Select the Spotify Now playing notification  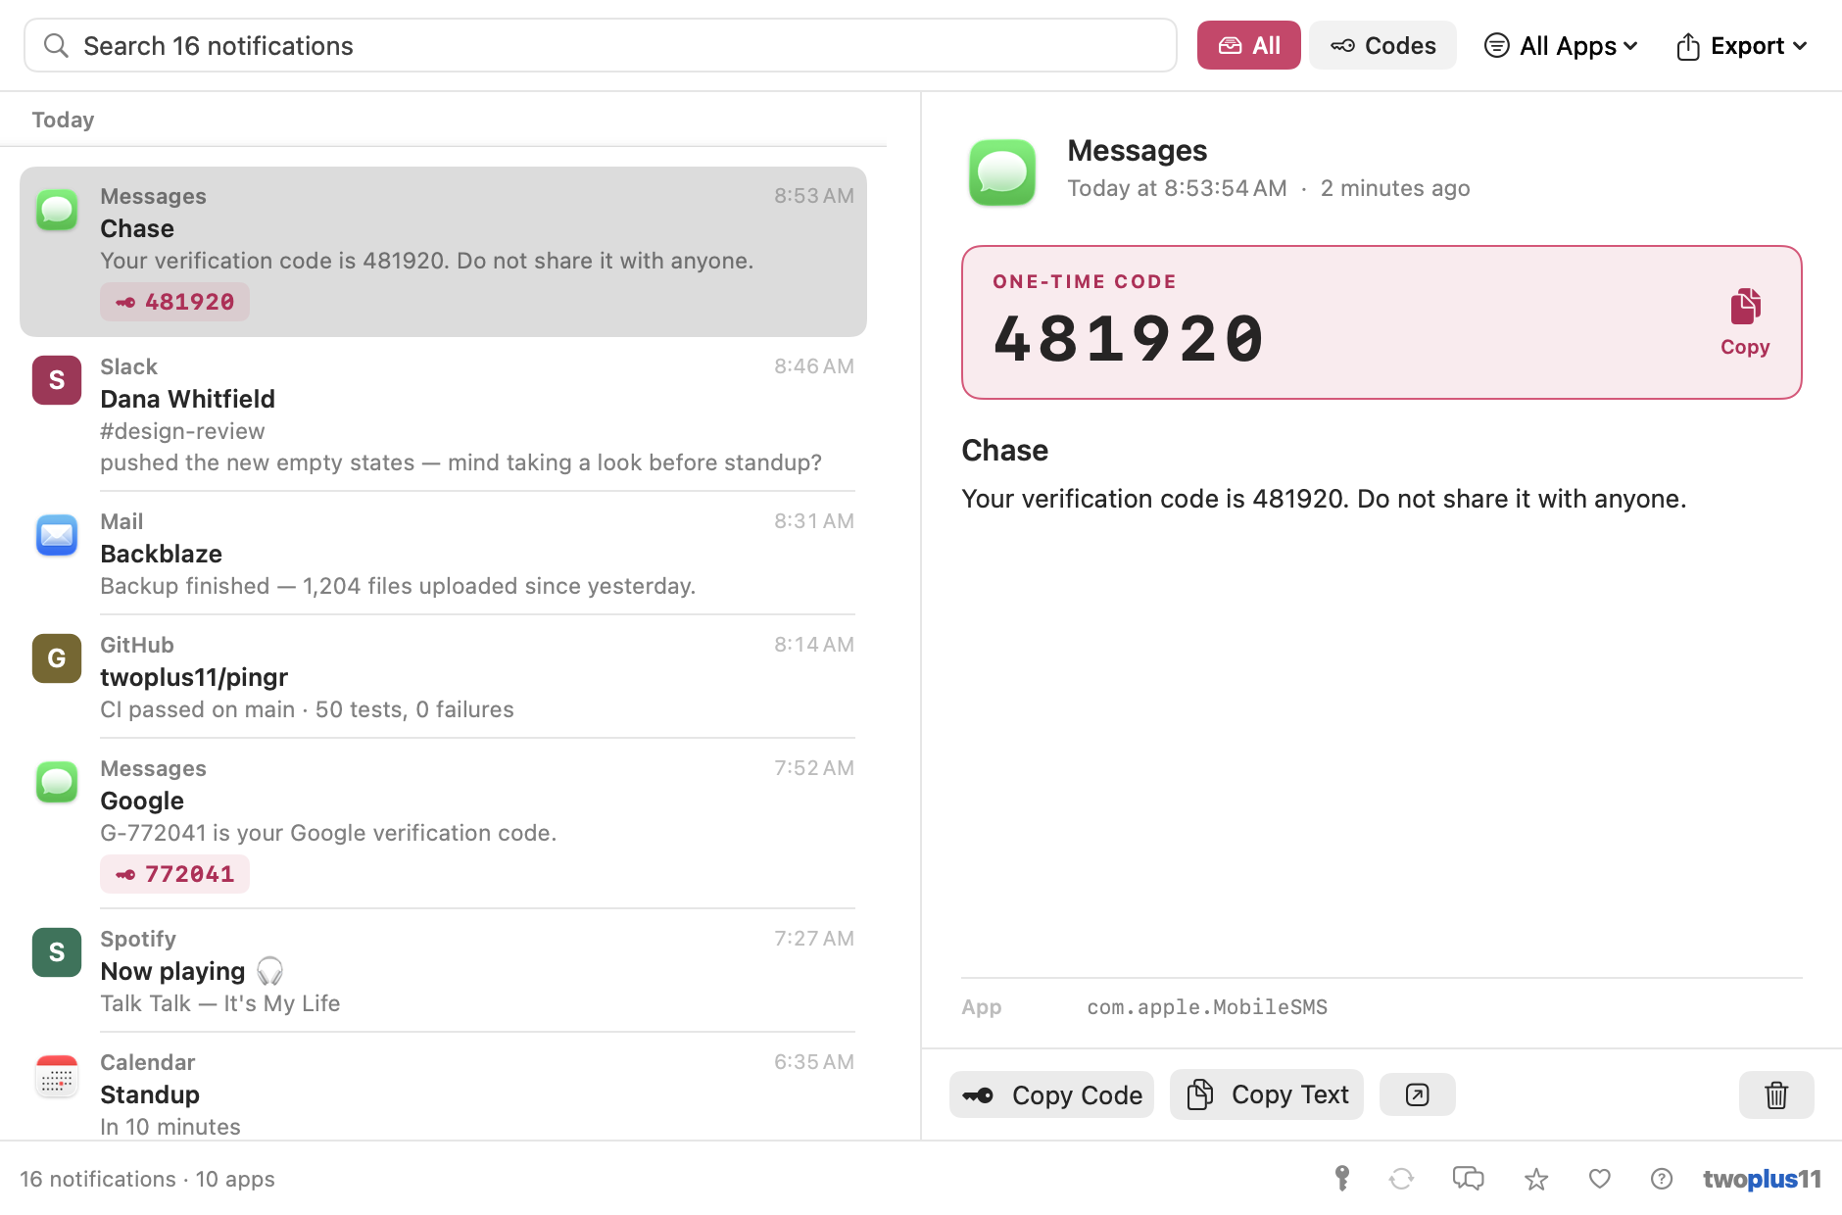click(443, 971)
